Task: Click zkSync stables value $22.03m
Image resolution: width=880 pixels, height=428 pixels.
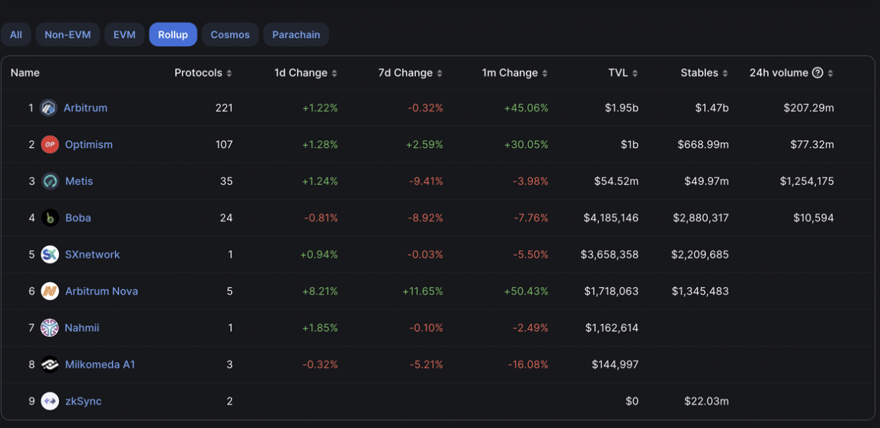Action: [706, 401]
